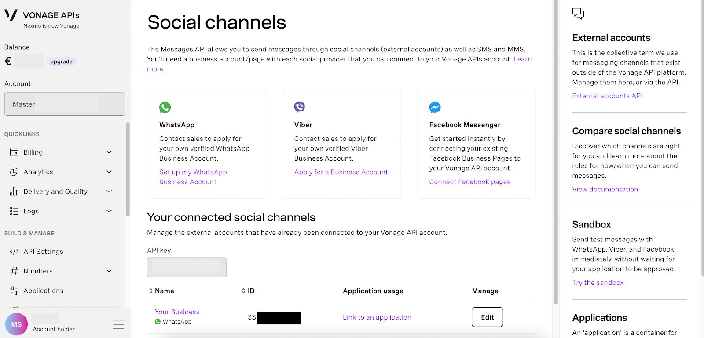Click the Manage column header
704x338 pixels.
pyautogui.click(x=485, y=291)
